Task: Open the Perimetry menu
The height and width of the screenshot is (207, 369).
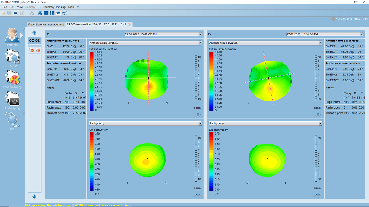Action: pos(48,7)
